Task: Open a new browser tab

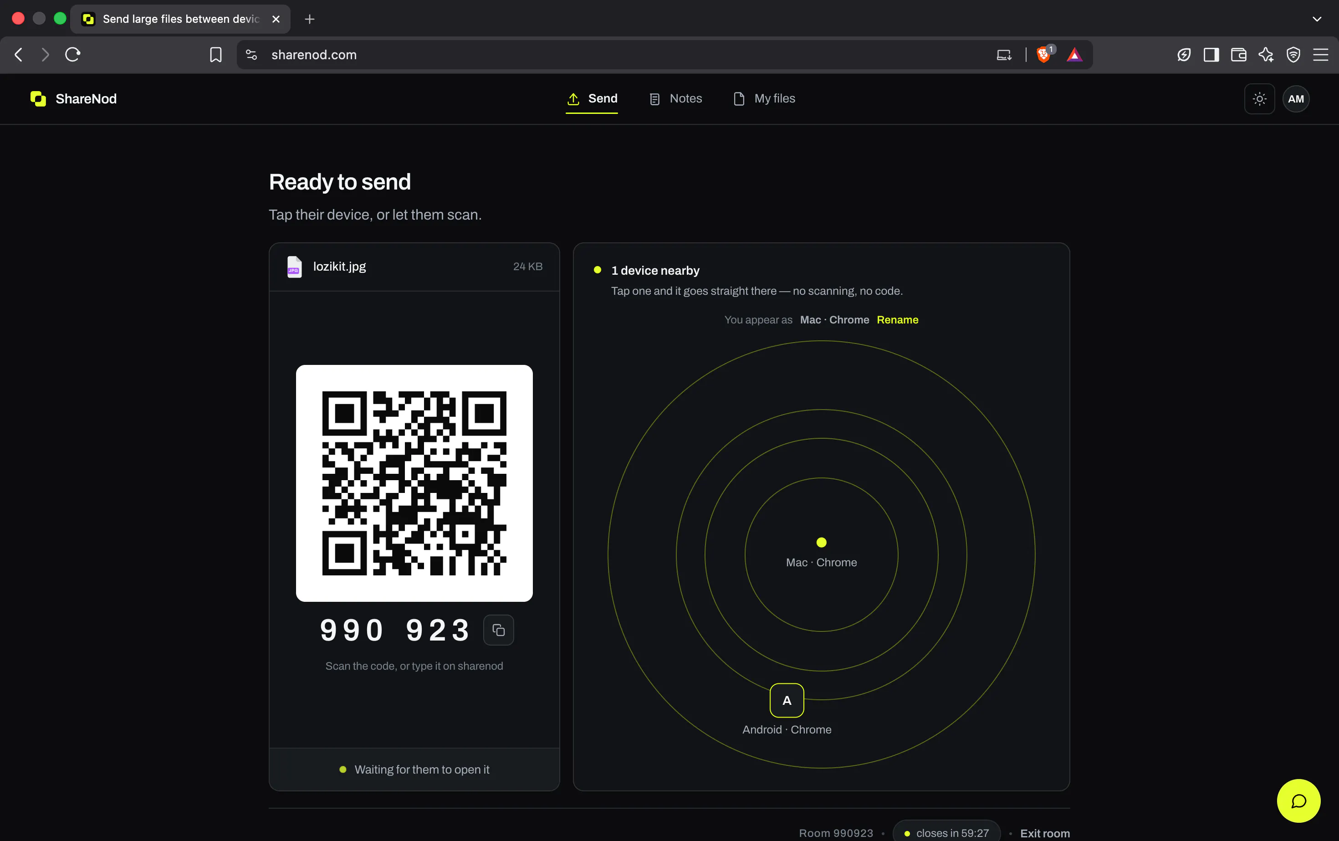Action: (310, 19)
